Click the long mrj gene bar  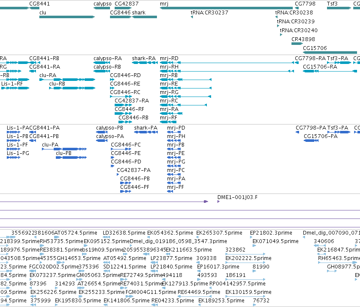[x=226, y=8]
